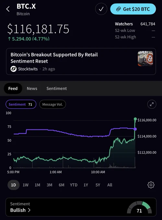The height and width of the screenshot is (220, 162).
Task: Click the $116,000.00 axis label
Action: 147,120
